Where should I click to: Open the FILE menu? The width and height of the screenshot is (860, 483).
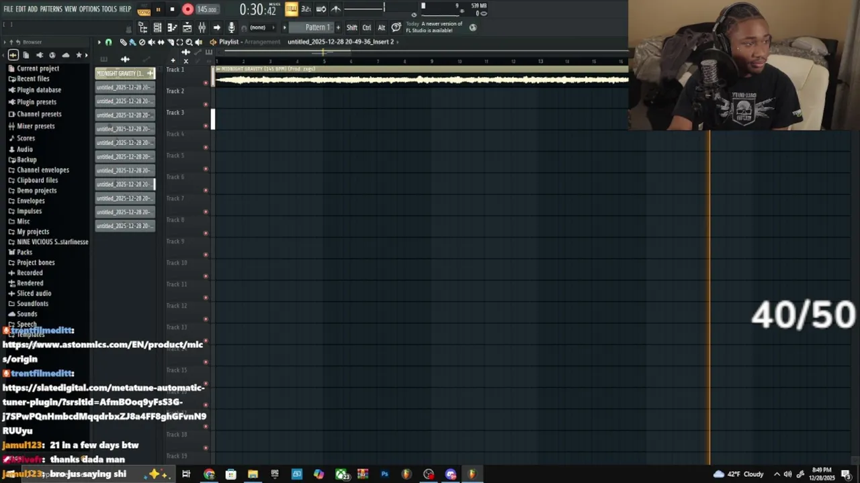click(x=8, y=9)
